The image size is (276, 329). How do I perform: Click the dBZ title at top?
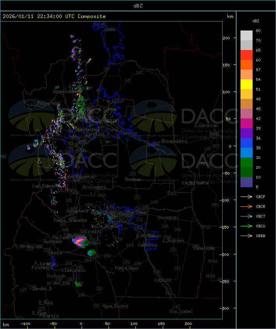point(138,6)
